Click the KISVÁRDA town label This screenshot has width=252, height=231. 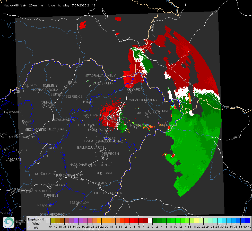coord(135,89)
